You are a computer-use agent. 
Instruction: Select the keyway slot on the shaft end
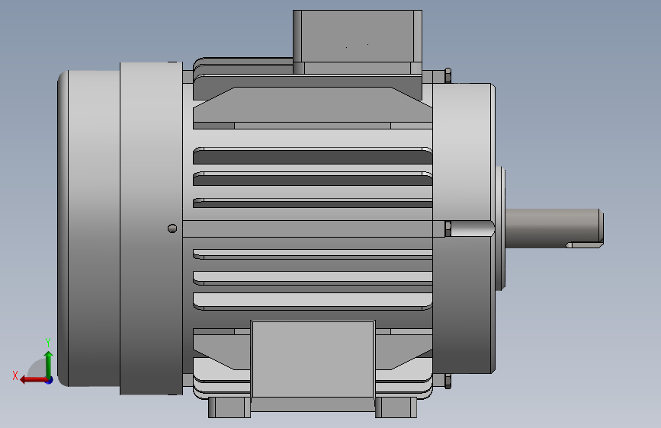[x=584, y=244]
